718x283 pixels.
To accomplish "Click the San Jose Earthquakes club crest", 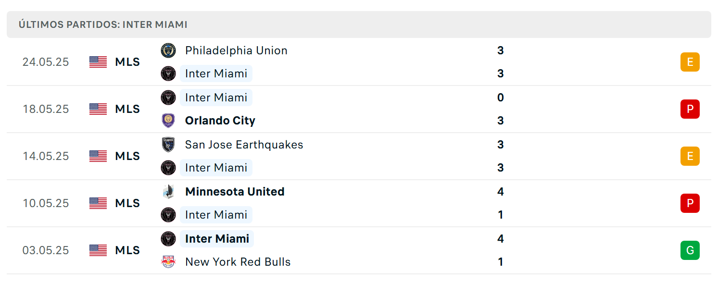I will [168, 145].
